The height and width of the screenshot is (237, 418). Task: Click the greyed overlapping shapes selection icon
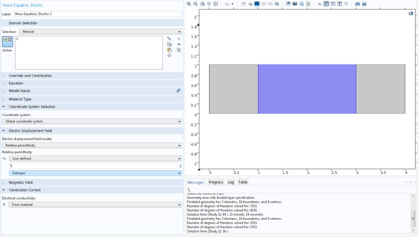[x=250, y=4]
